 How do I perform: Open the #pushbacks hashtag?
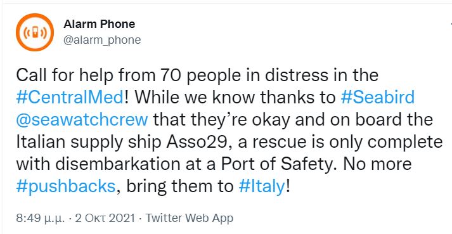66,186
